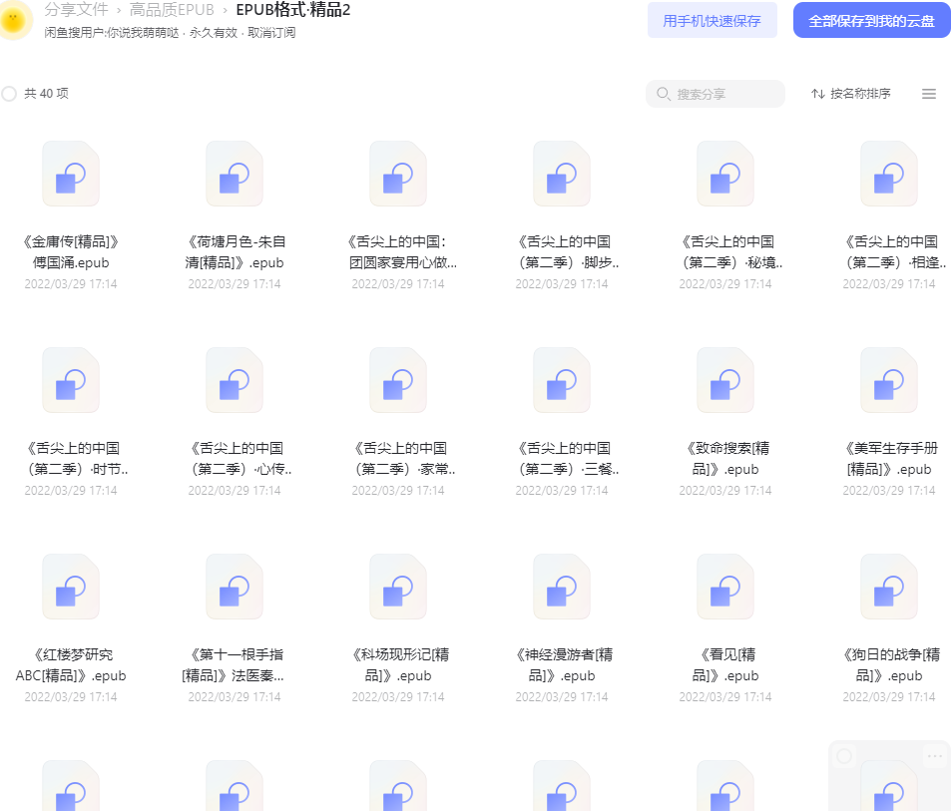This screenshot has width=952, height=811.
Task: Select the 《第十一根手指[精品]》法医秦 file icon
Action: pos(235,587)
